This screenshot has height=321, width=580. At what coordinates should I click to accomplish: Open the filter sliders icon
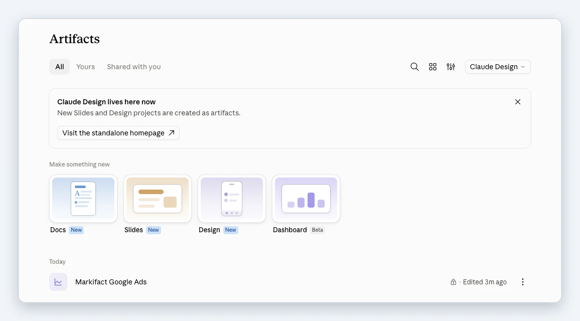(451, 67)
